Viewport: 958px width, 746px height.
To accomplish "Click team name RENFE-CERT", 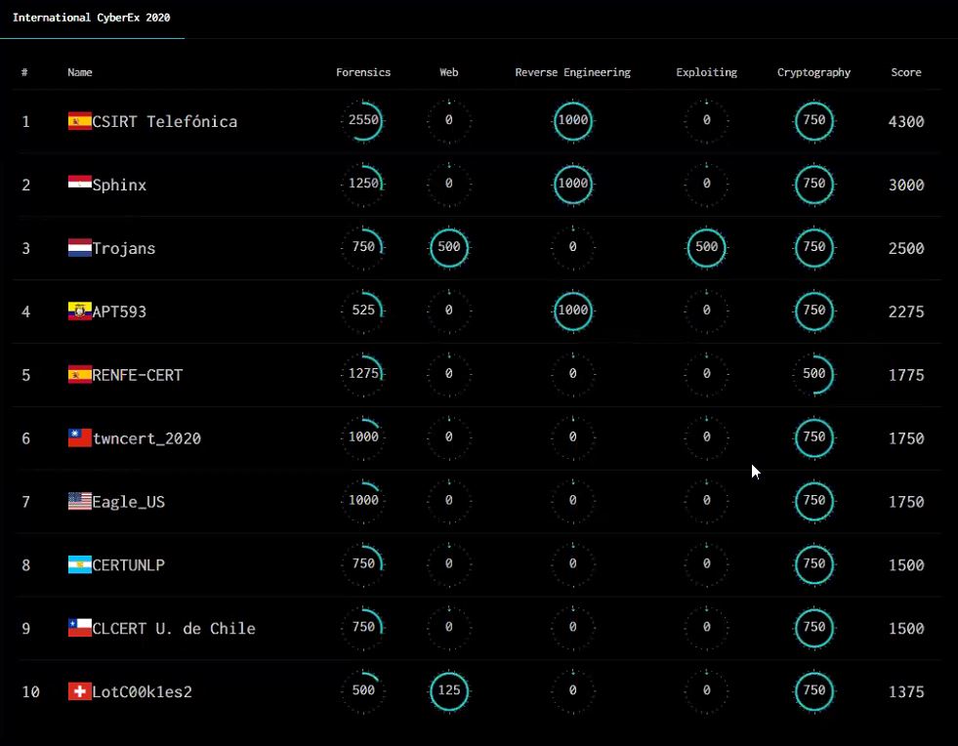I will point(137,375).
